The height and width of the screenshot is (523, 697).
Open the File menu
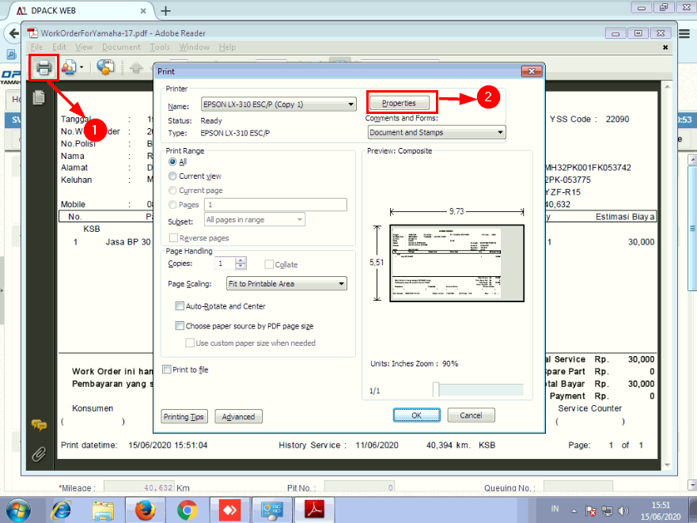36,47
